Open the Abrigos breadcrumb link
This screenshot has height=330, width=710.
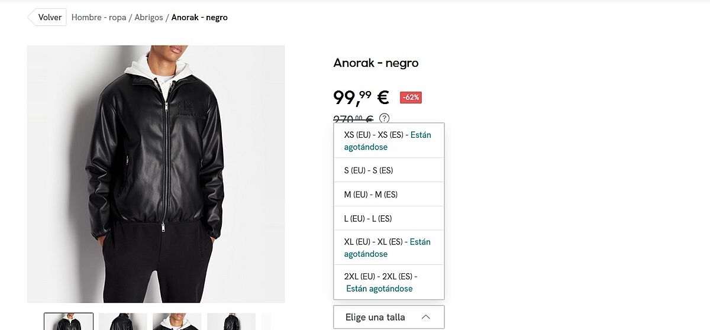coord(149,17)
